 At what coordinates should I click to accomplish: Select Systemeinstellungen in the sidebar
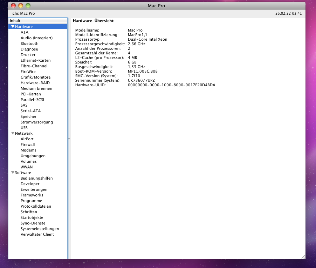[40, 229]
